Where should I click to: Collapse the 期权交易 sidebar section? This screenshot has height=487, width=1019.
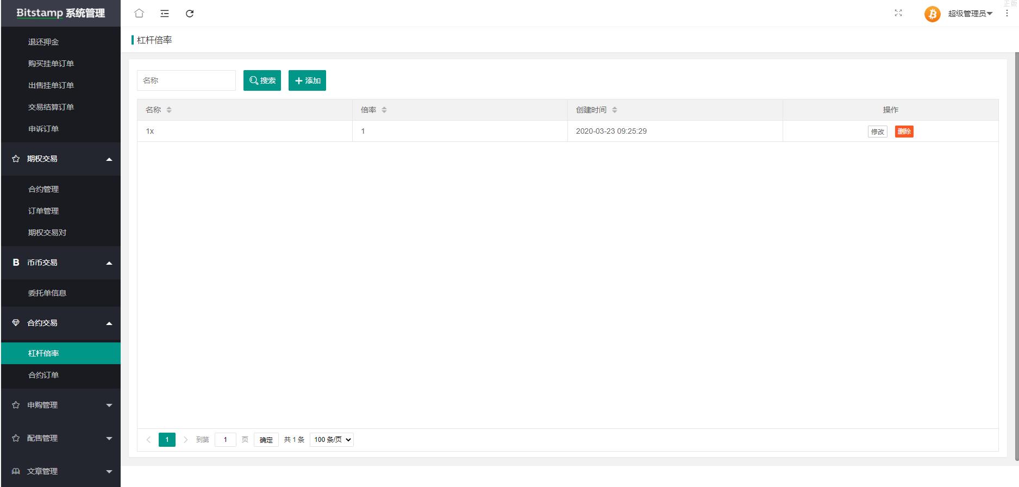tap(61, 159)
